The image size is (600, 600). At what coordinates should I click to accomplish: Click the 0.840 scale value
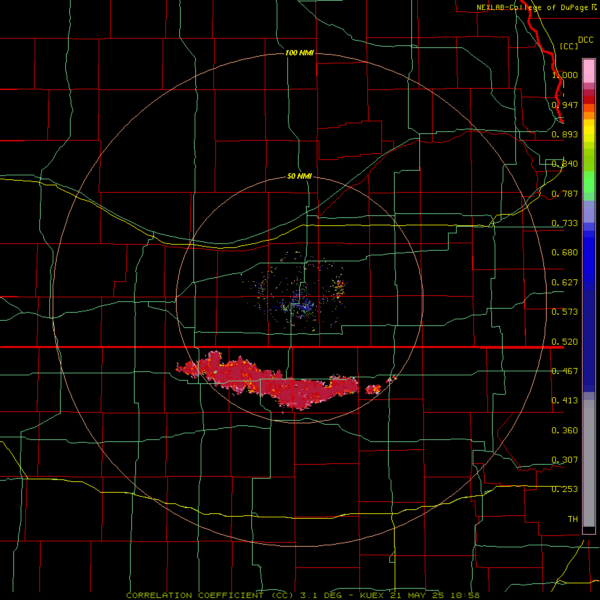tap(565, 164)
